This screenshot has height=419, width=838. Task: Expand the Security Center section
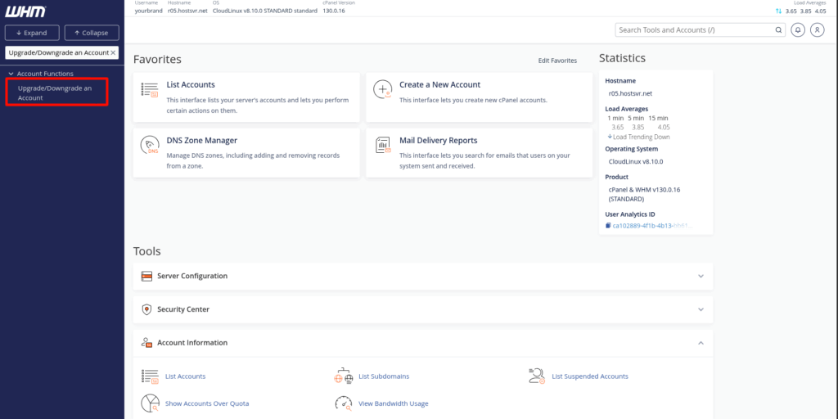tap(701, 309)
